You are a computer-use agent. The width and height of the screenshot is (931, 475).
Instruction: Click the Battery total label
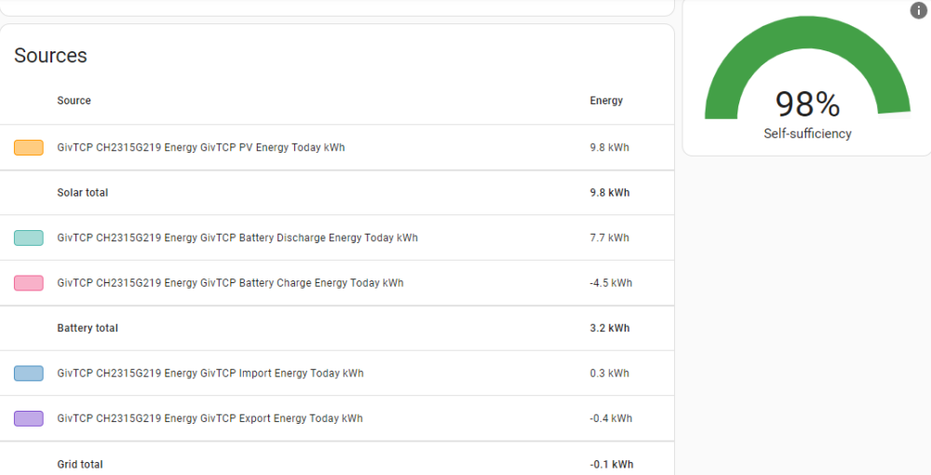point(88,328)
